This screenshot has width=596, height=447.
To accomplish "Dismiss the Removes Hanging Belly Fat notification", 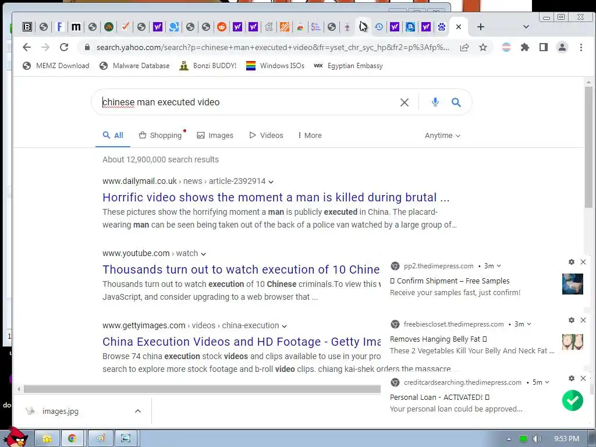I will [583, 320].
